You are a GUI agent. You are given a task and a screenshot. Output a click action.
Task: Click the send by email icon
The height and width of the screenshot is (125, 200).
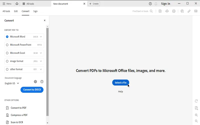(196, 11)
